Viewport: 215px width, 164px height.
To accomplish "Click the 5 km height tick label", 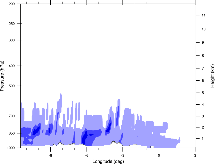I will coord(203,93).
